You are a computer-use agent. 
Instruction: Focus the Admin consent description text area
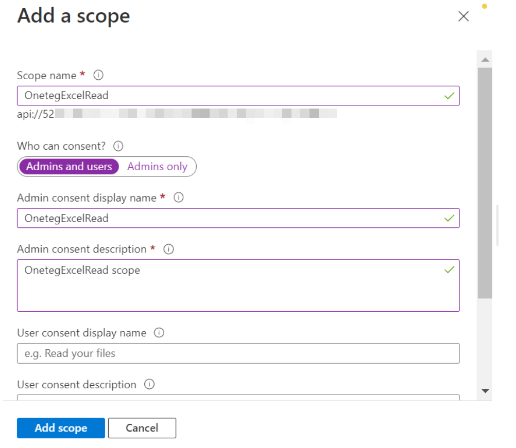click(227, 285)
